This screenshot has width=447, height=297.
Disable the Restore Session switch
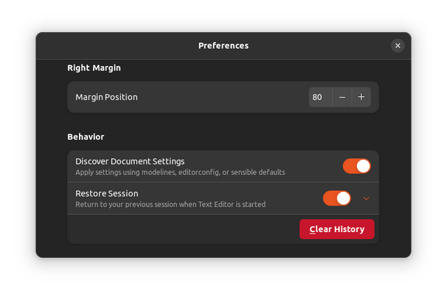337,198
